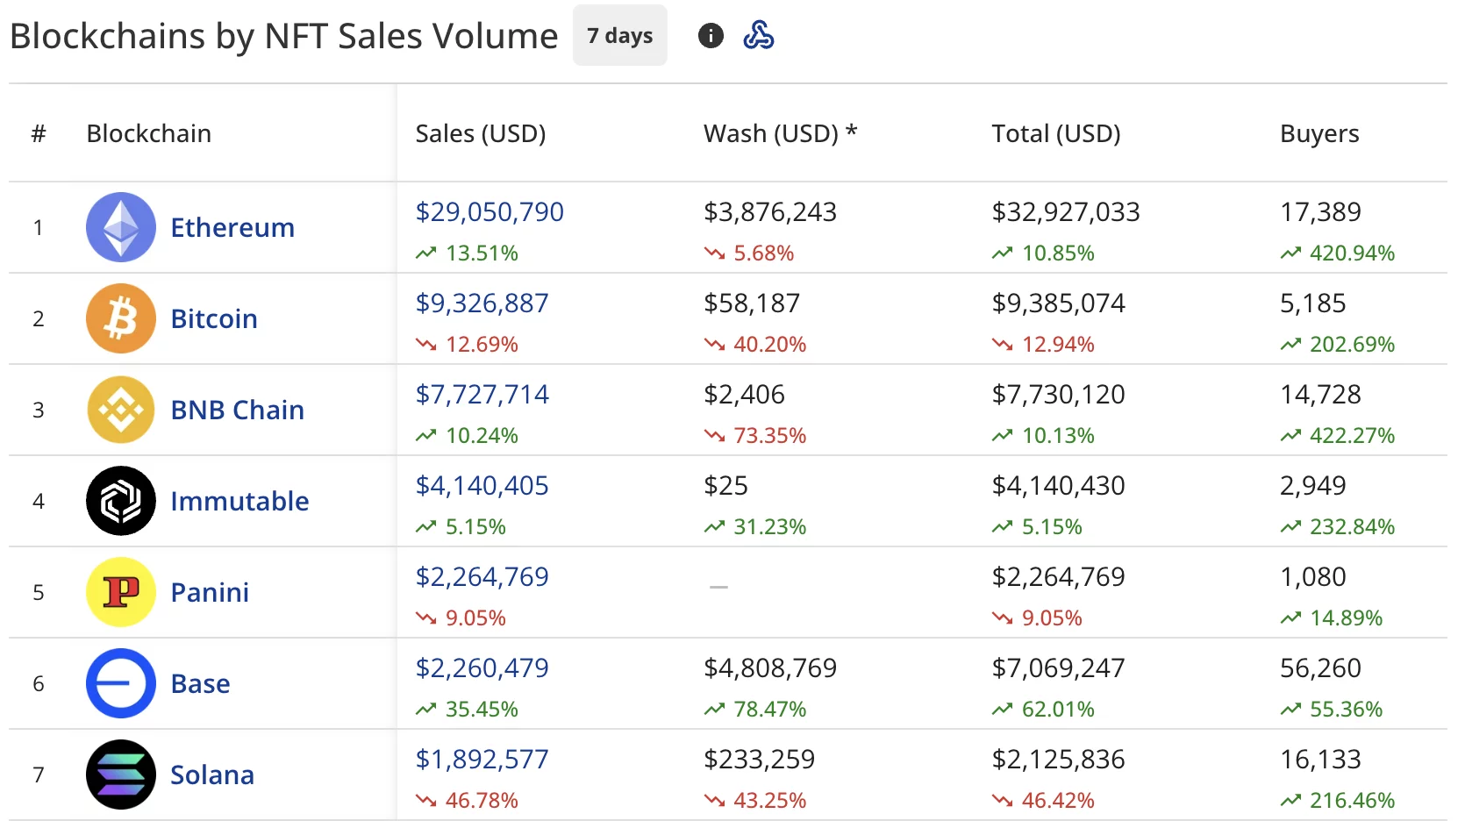The width and height of the screenshot is (1465, 821).
Task: Click the Wash (USD) column header
Action: (x=779, y=133)
